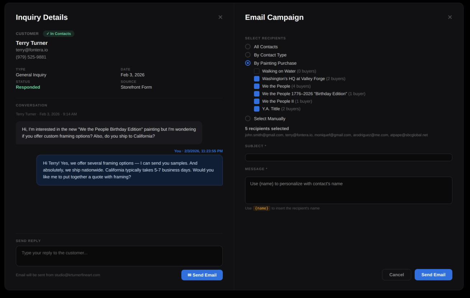The width and height of the screenshot is (470, 298).
Task: Click the 'Terry Turner · Feb 3, 2026' message header
Action: [x=46, y=114]
